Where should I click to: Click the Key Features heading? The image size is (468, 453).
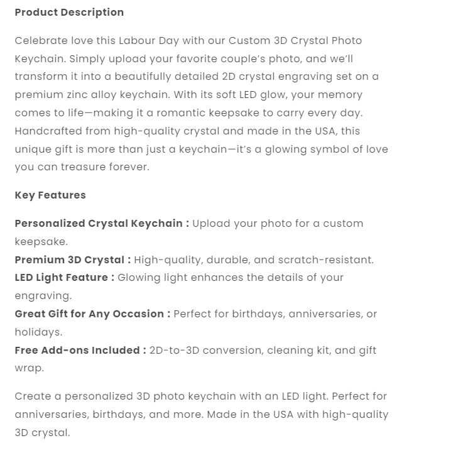tap(50, 195)
